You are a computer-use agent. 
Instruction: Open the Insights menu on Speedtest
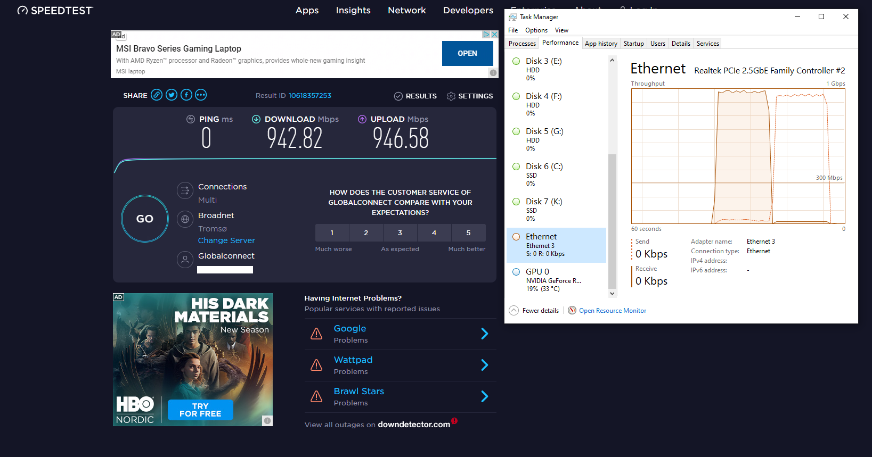click(353, 10)
